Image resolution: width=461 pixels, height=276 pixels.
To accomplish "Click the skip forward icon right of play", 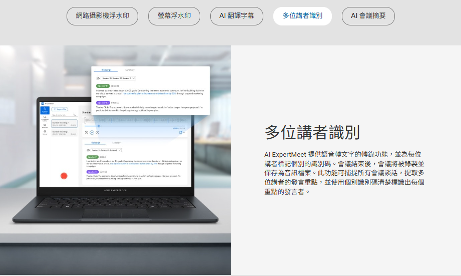I will coord(97,132).
